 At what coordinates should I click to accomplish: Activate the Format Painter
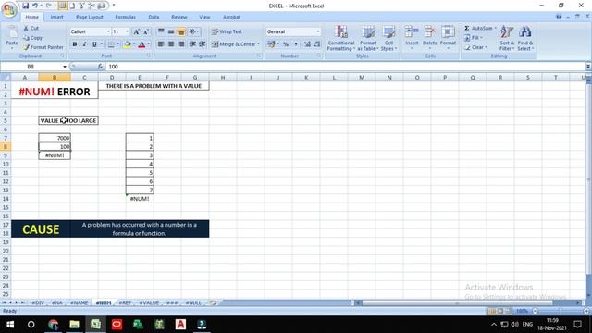[x=43, y=47]
